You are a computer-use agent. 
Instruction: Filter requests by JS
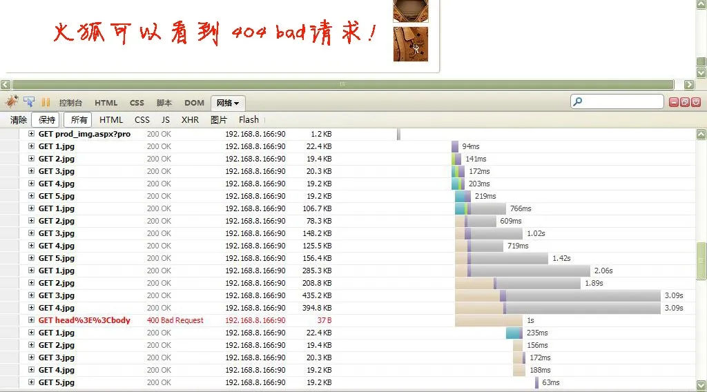166,120
